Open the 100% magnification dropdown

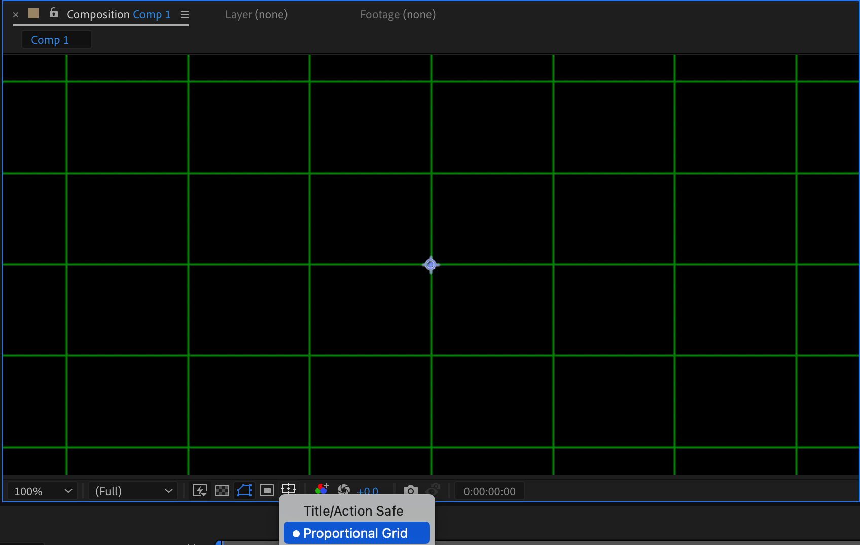[43, 491]
